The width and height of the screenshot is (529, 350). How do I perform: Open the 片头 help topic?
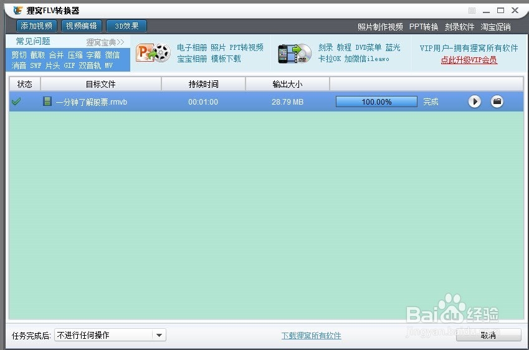click(52, 65)
